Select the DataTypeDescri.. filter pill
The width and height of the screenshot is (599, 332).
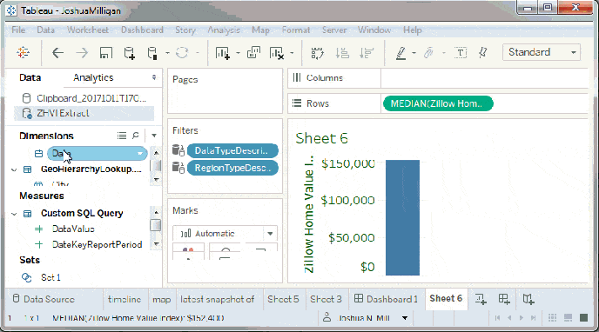click(x=232, y=150)
